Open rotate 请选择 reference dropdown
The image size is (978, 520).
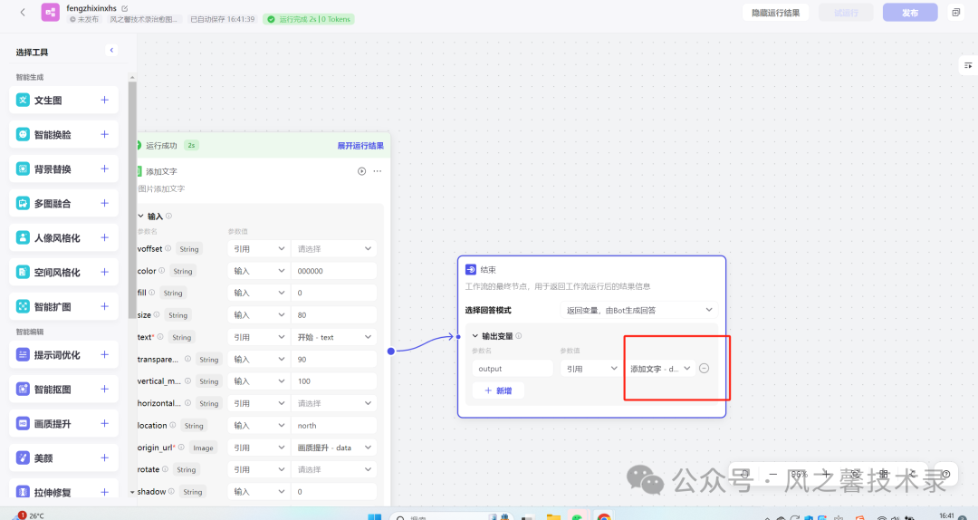coord(333,469)
